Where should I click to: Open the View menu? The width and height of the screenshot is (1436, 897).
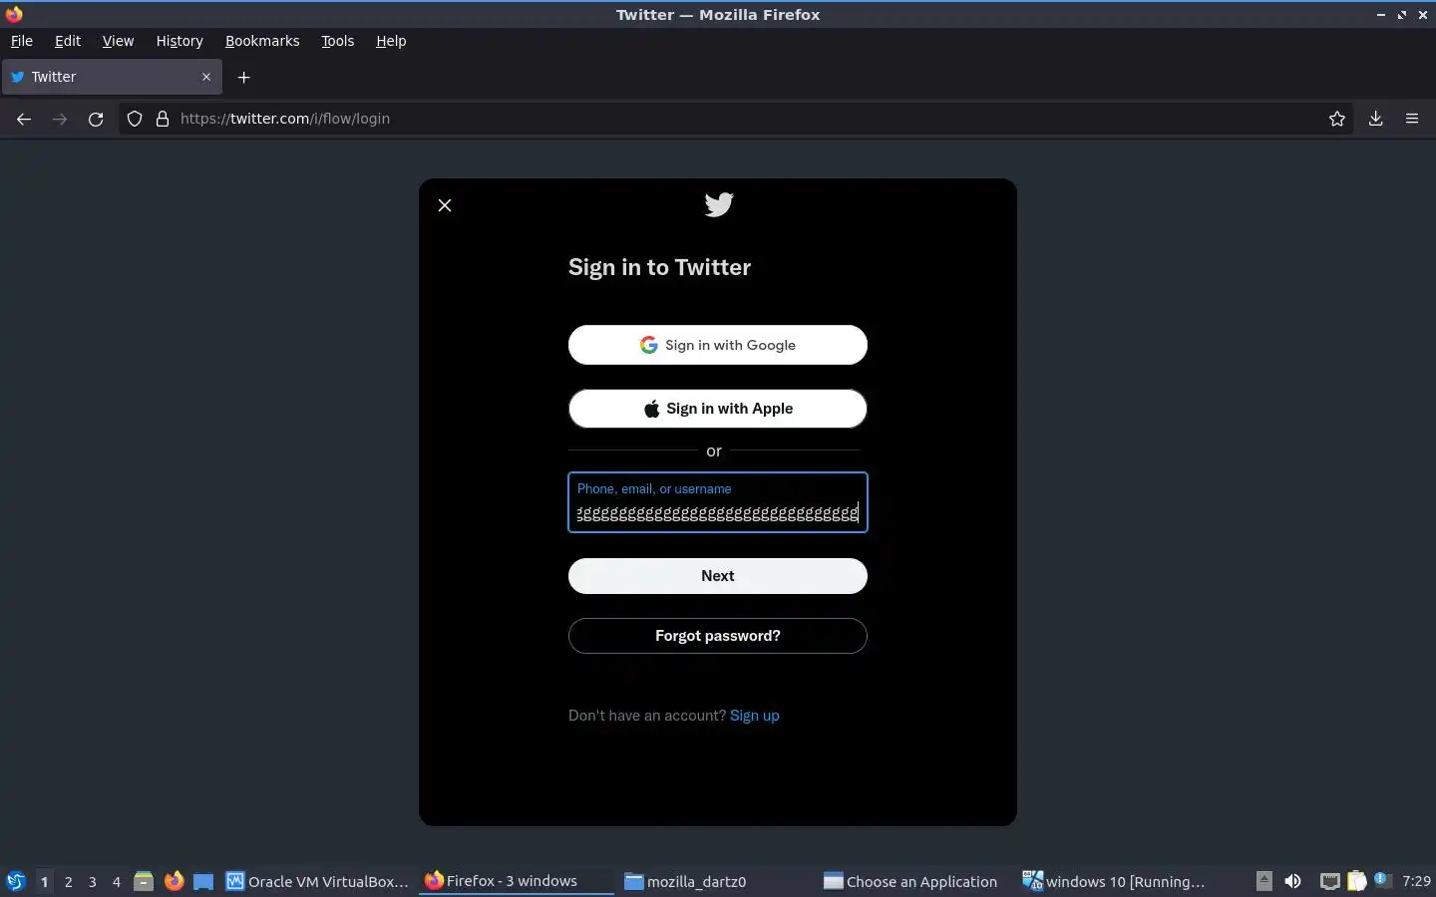click(118, 41)
